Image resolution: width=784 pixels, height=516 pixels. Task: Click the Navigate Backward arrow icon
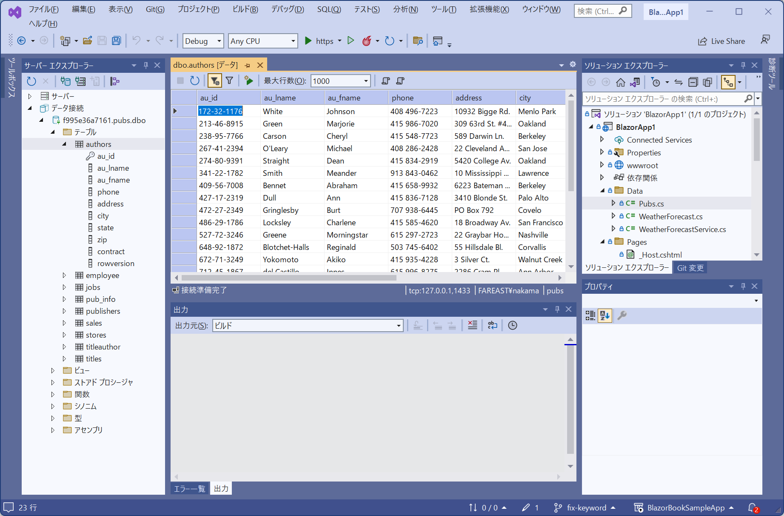(21, 41)
